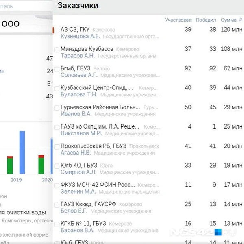Tick checkbox for ФКУЗ МСЧ-42 ФСИН
The width and height of the screenshot is (244, 244).
(57, 186)
